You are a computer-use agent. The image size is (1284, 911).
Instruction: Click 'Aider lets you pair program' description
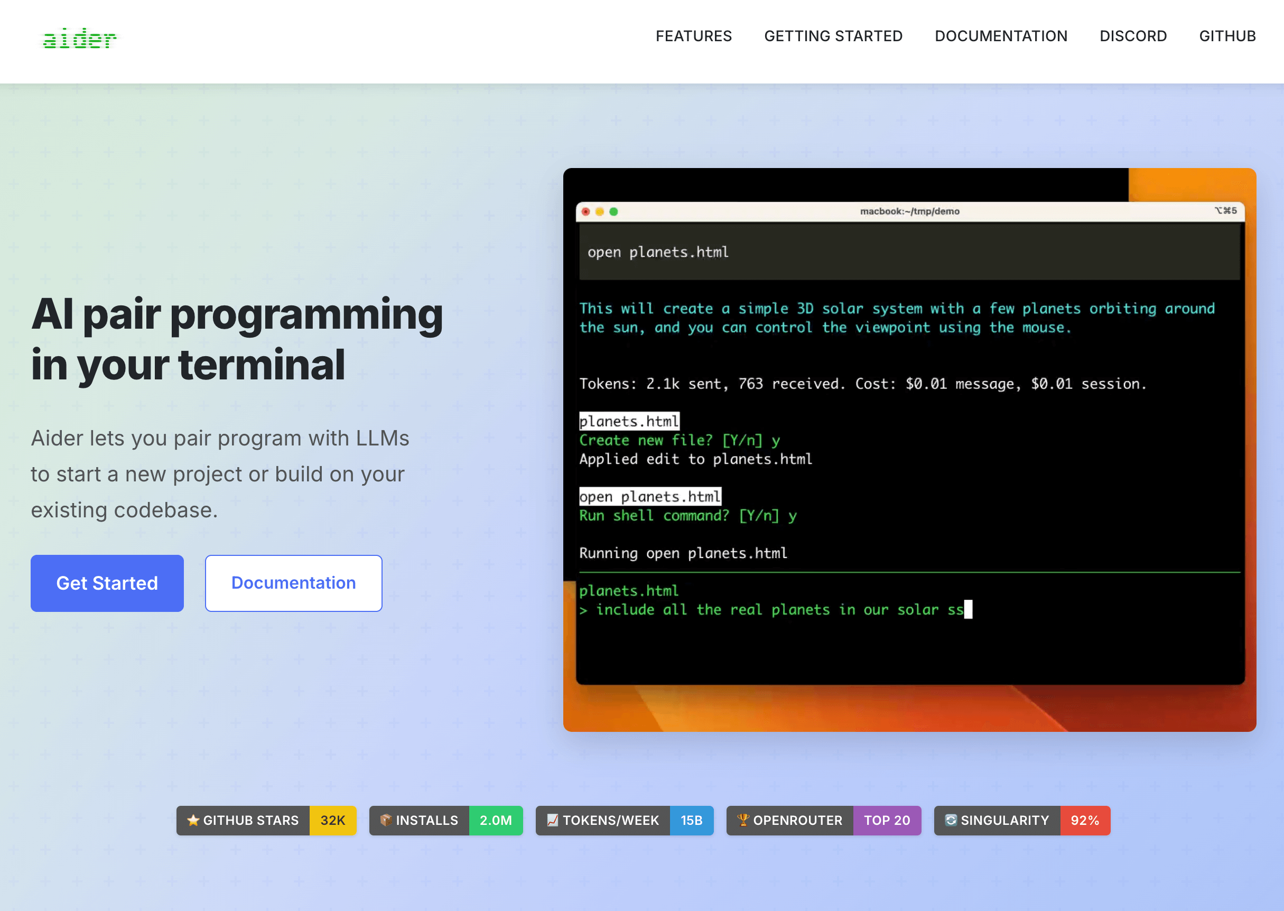220,474
